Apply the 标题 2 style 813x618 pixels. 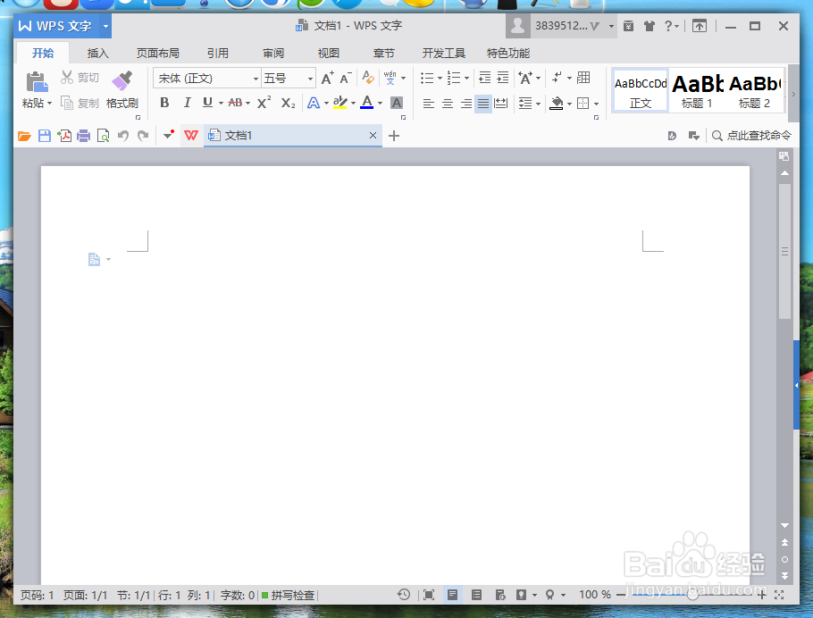pos(754,91)
